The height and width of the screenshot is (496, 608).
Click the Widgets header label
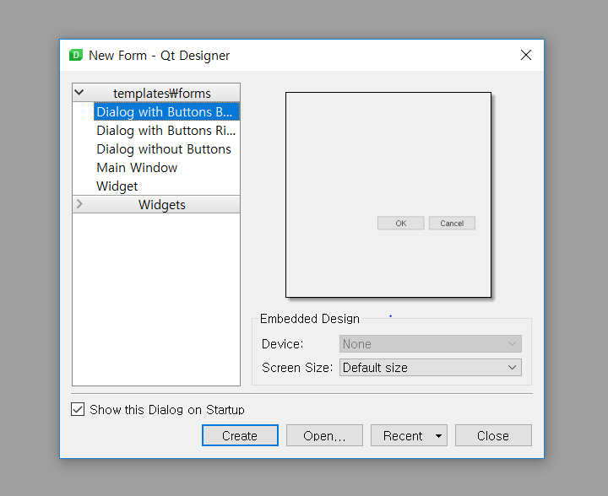pos(162,204)
